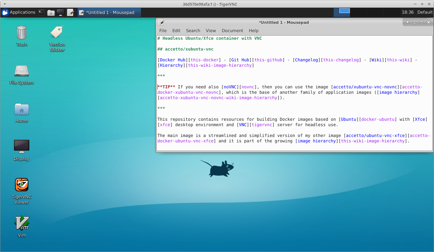Image resolution: width=434 pixels, height=252 pixels.
Task: Click the capitalized 'Hierarchy' text in editor
Action: coord(171,65)
